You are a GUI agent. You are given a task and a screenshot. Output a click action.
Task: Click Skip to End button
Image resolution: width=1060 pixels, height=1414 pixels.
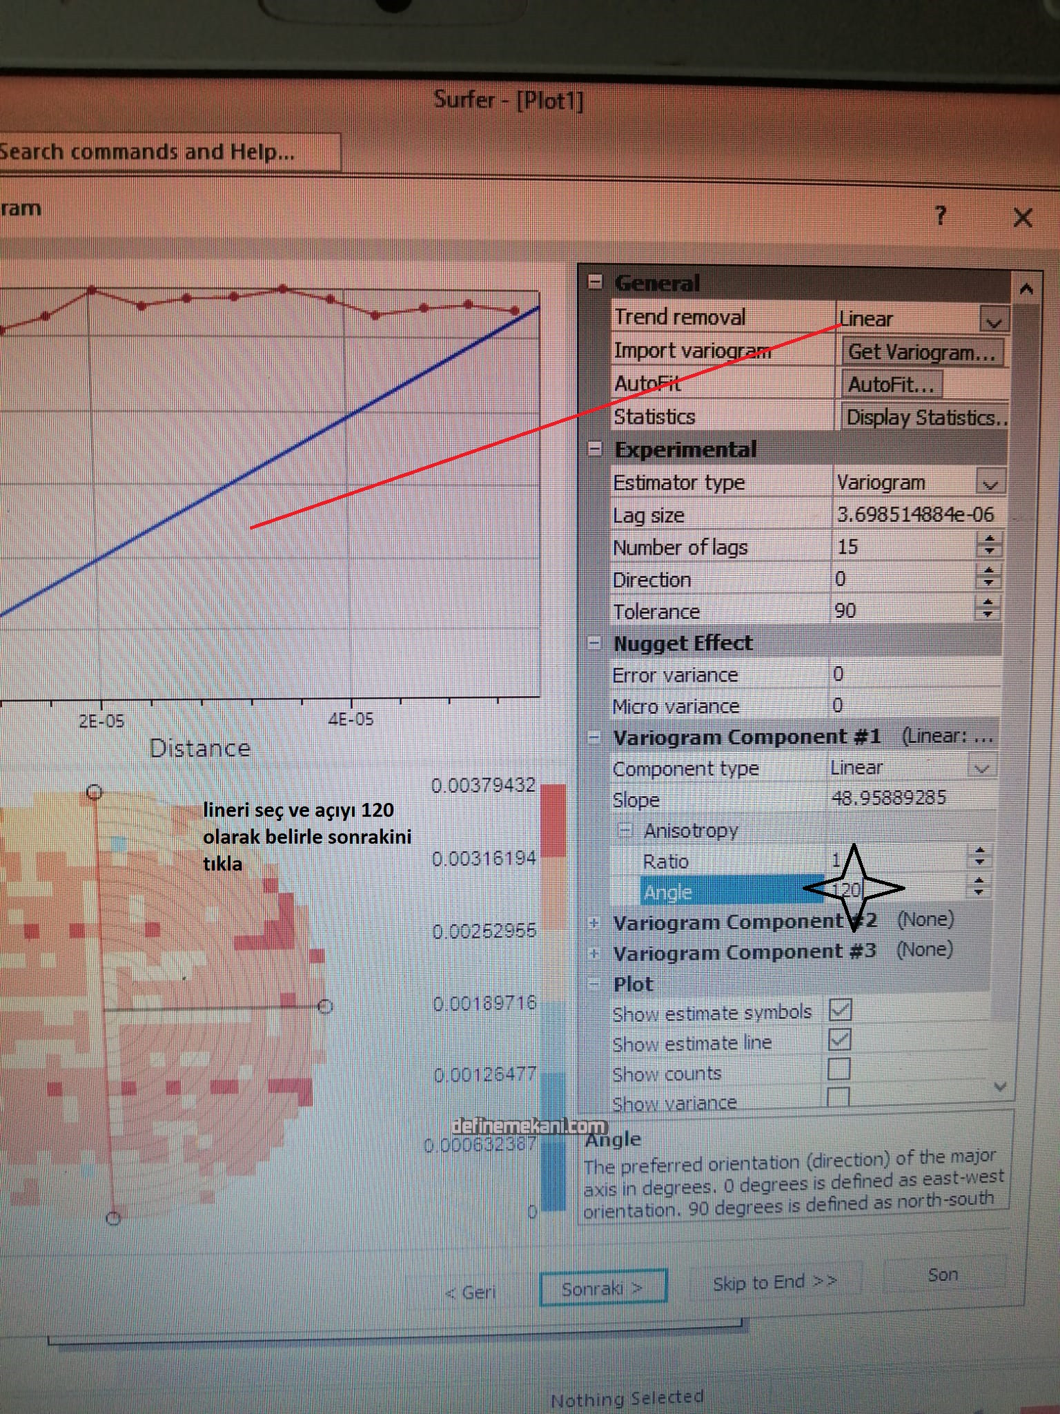pos(775,1283)
